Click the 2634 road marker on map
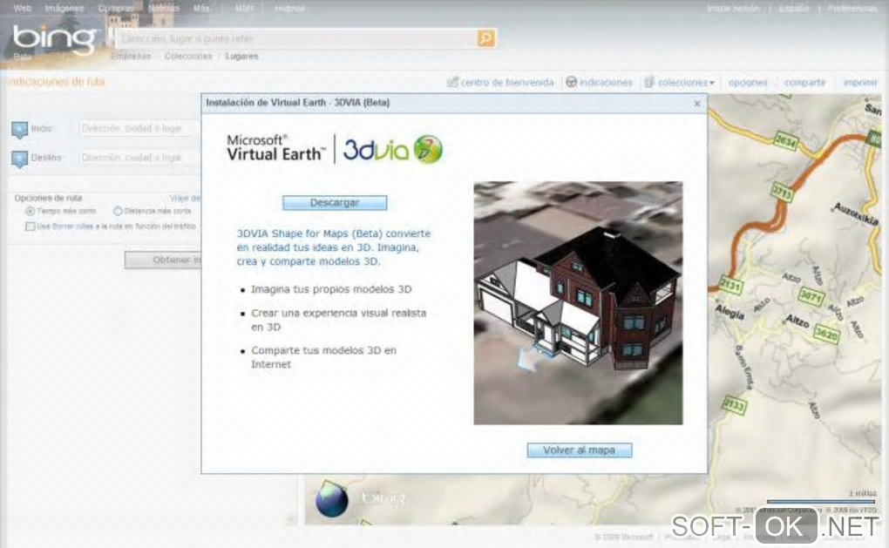 [786, 139]
